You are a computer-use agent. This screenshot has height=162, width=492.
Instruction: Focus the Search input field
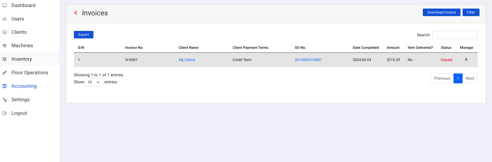click(455, 35)
